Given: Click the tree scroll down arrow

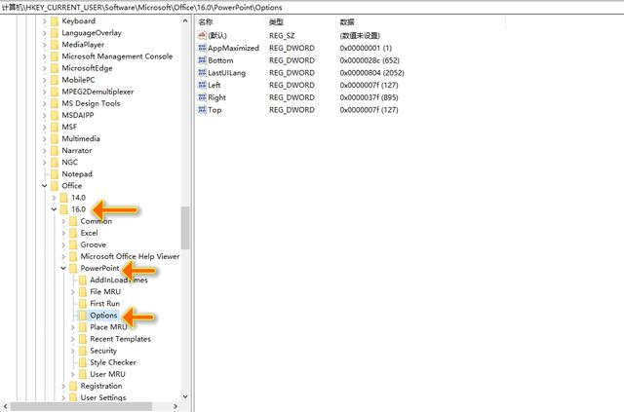Looking at the screenshot, I should coord(185,396).
